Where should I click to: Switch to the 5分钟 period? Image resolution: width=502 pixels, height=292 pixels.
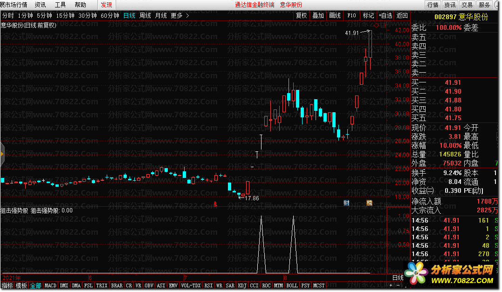[44, 15]
